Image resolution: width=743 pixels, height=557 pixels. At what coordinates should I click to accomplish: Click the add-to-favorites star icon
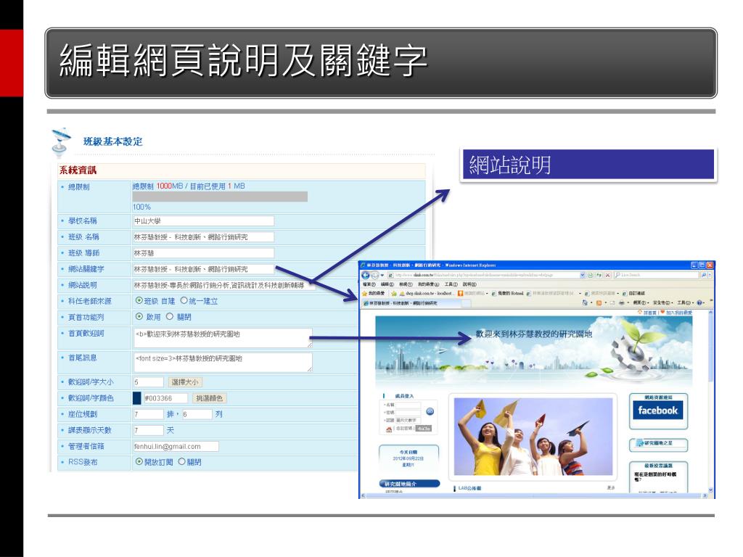[x=394, y=294]
